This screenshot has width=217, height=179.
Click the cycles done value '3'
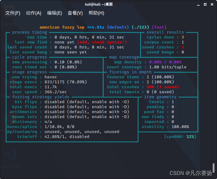point(183,37)
